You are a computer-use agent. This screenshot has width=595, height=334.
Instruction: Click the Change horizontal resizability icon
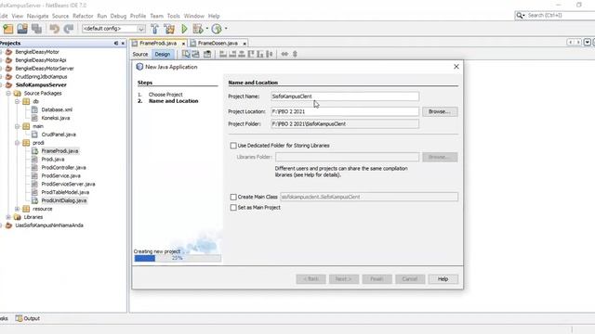(284, 54)
